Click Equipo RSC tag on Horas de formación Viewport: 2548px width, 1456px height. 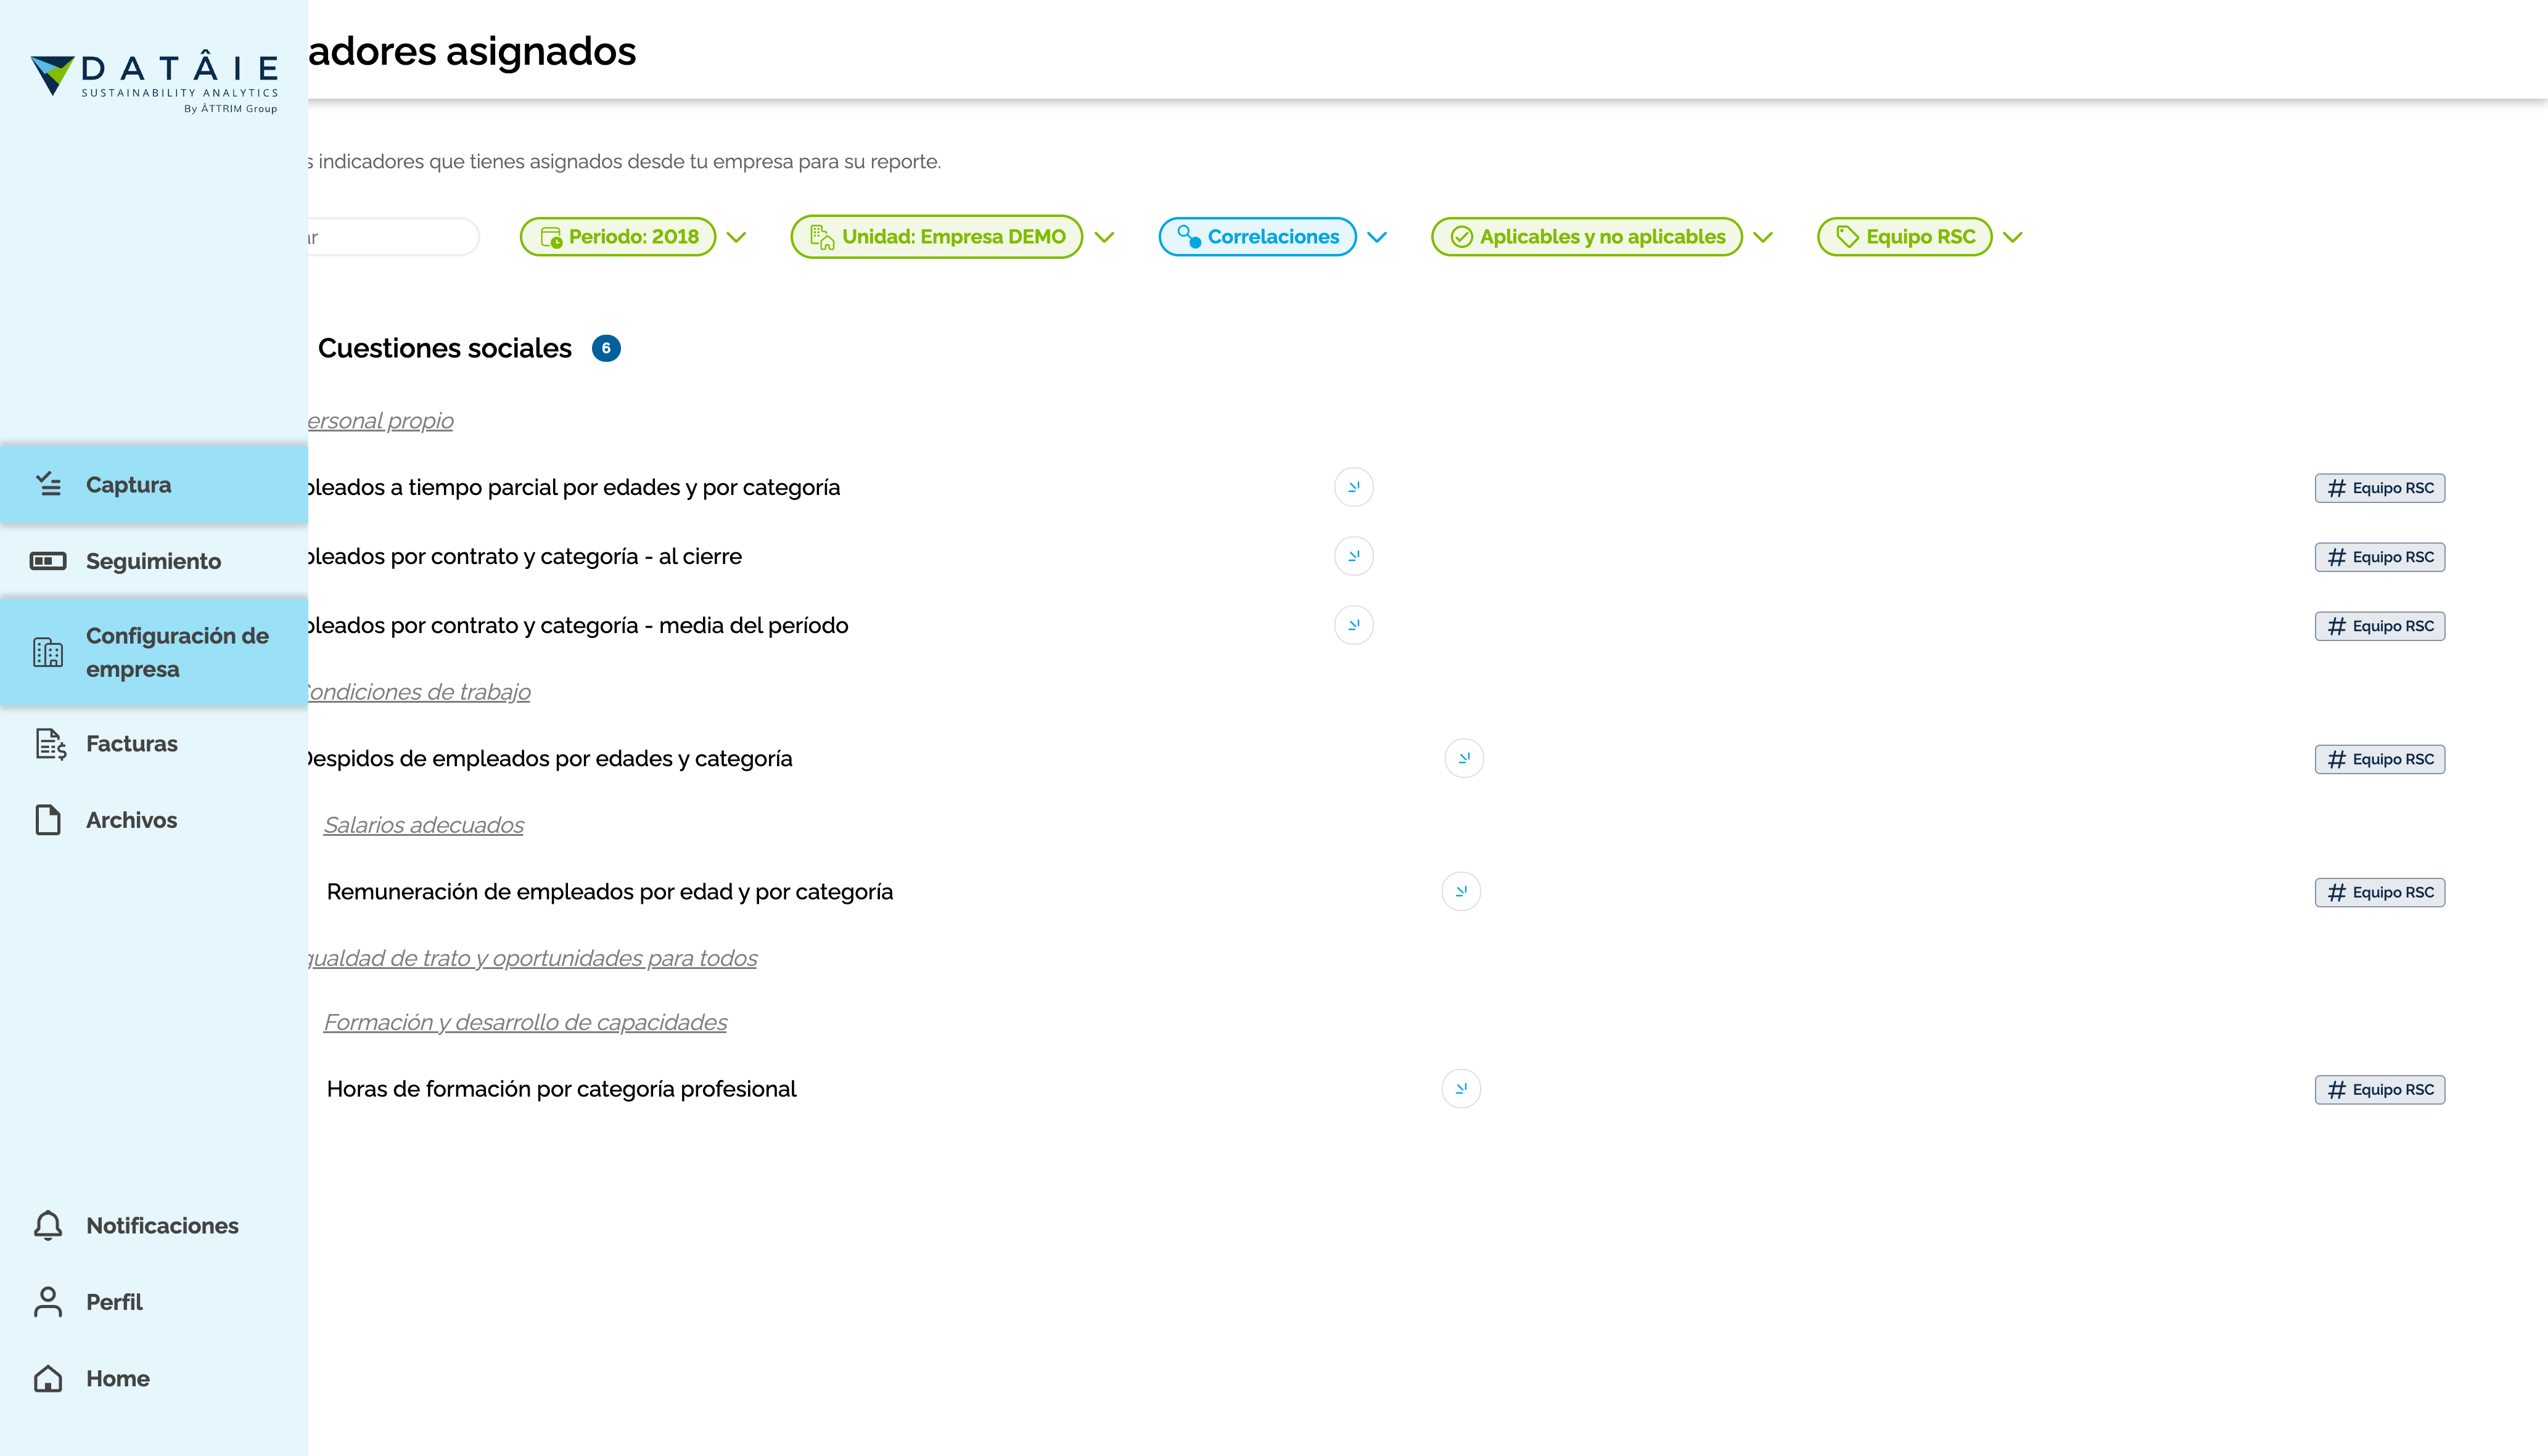coord(2379,1089)
